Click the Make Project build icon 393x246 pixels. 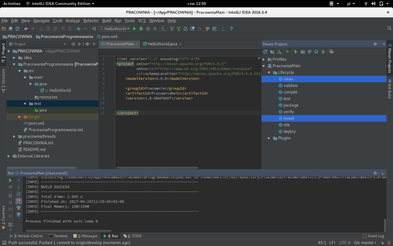(x=94, y=29)
